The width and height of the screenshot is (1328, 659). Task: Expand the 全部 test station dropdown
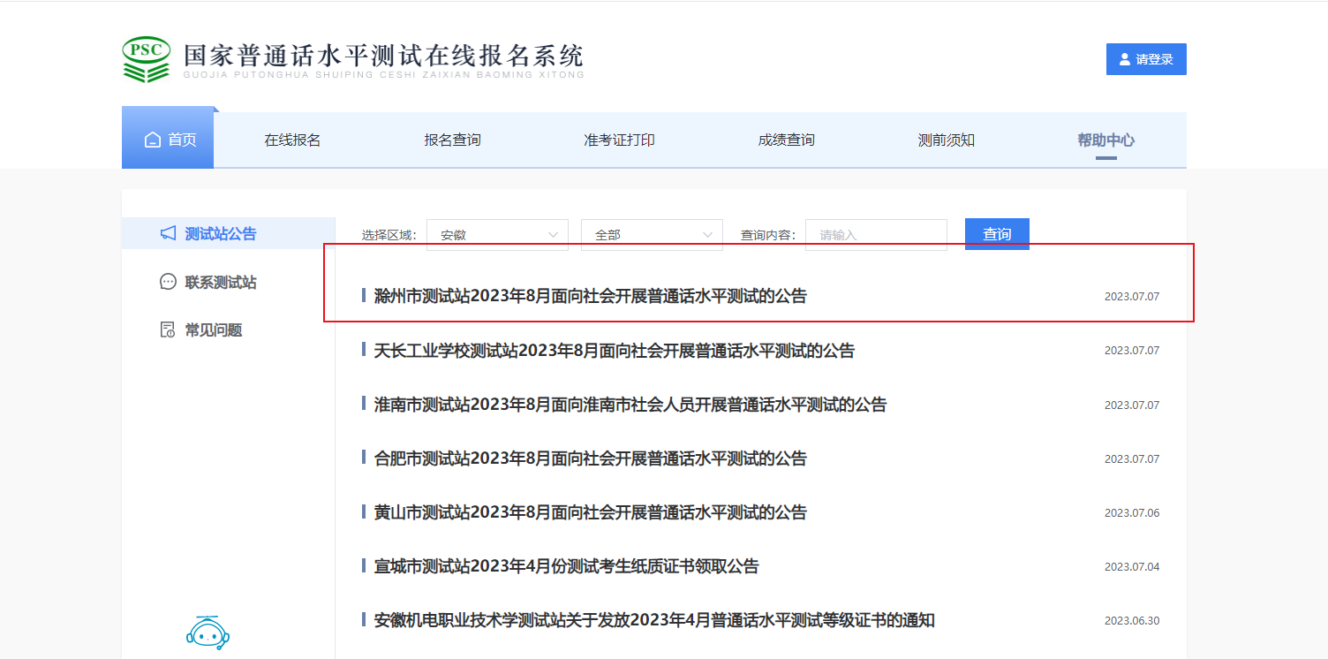click(x=652, y=235)
